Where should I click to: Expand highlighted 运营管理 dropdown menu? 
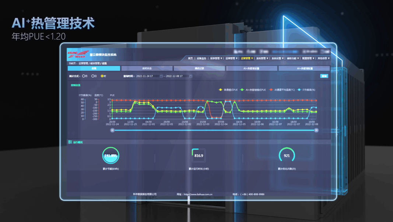[x=247, y=59]
